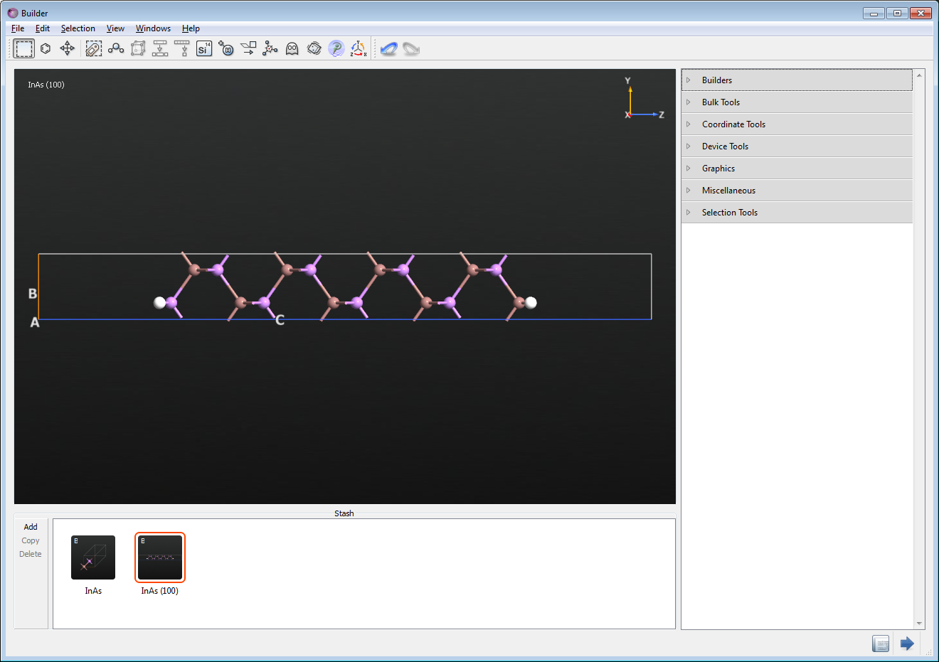Screen dimensions: 939x662
Task: Click the Add button in Stash
Action: (x=31, y=527)
